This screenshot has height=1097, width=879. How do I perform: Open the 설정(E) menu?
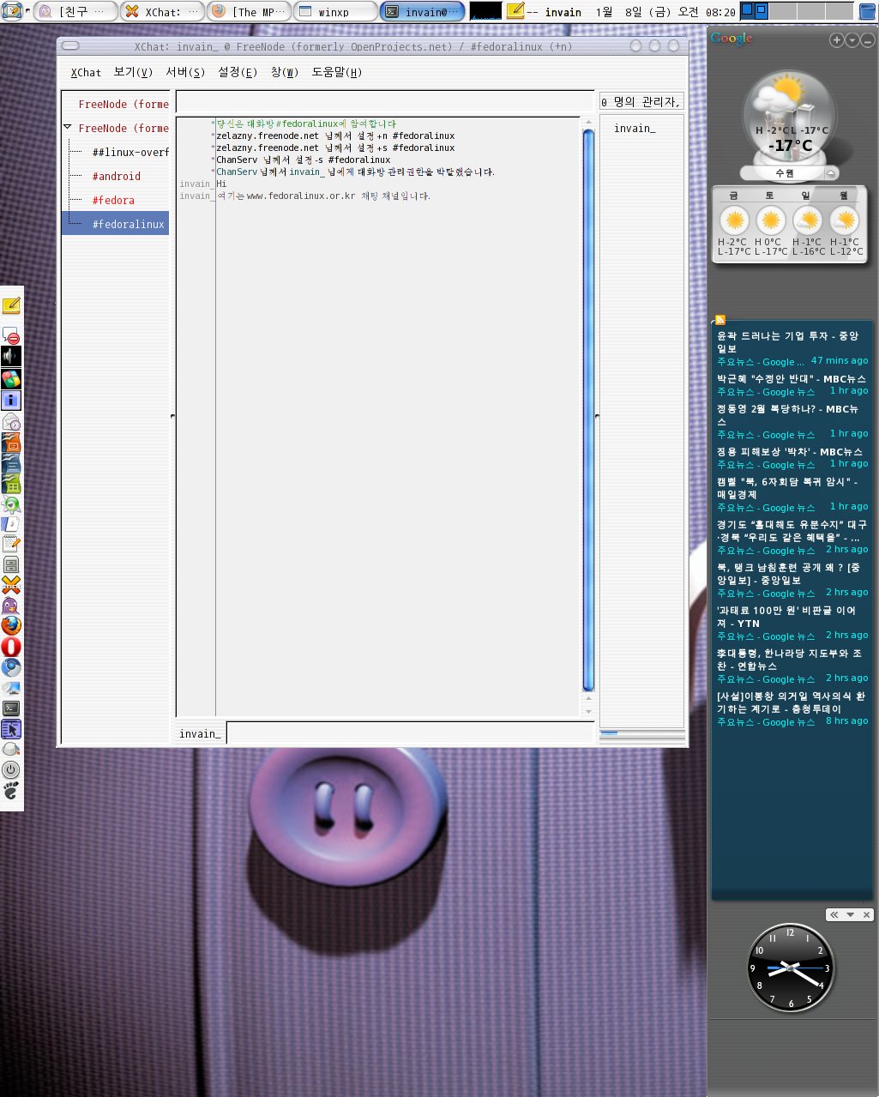238,72
